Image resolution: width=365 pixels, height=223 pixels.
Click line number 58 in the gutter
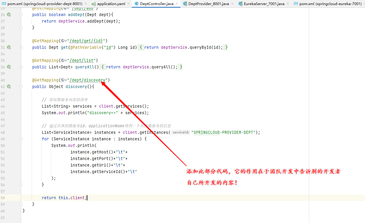[x=3, y=198]
